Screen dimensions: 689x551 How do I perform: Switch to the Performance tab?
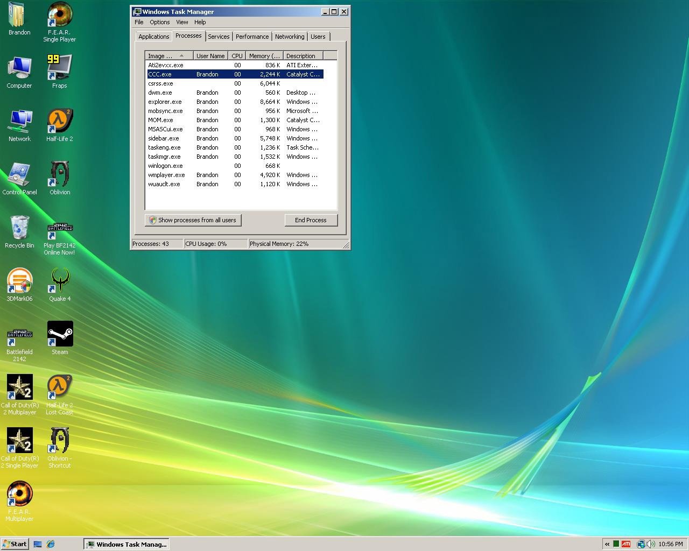[x=252, y=37]
